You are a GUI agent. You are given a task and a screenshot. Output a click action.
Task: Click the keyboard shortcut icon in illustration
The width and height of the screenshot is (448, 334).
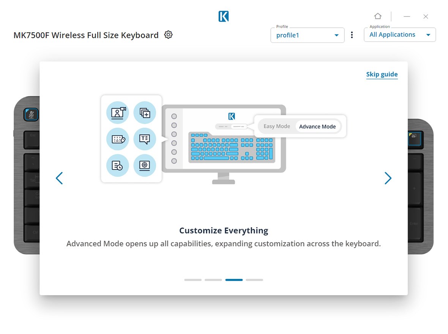click(x=118, y=139)
